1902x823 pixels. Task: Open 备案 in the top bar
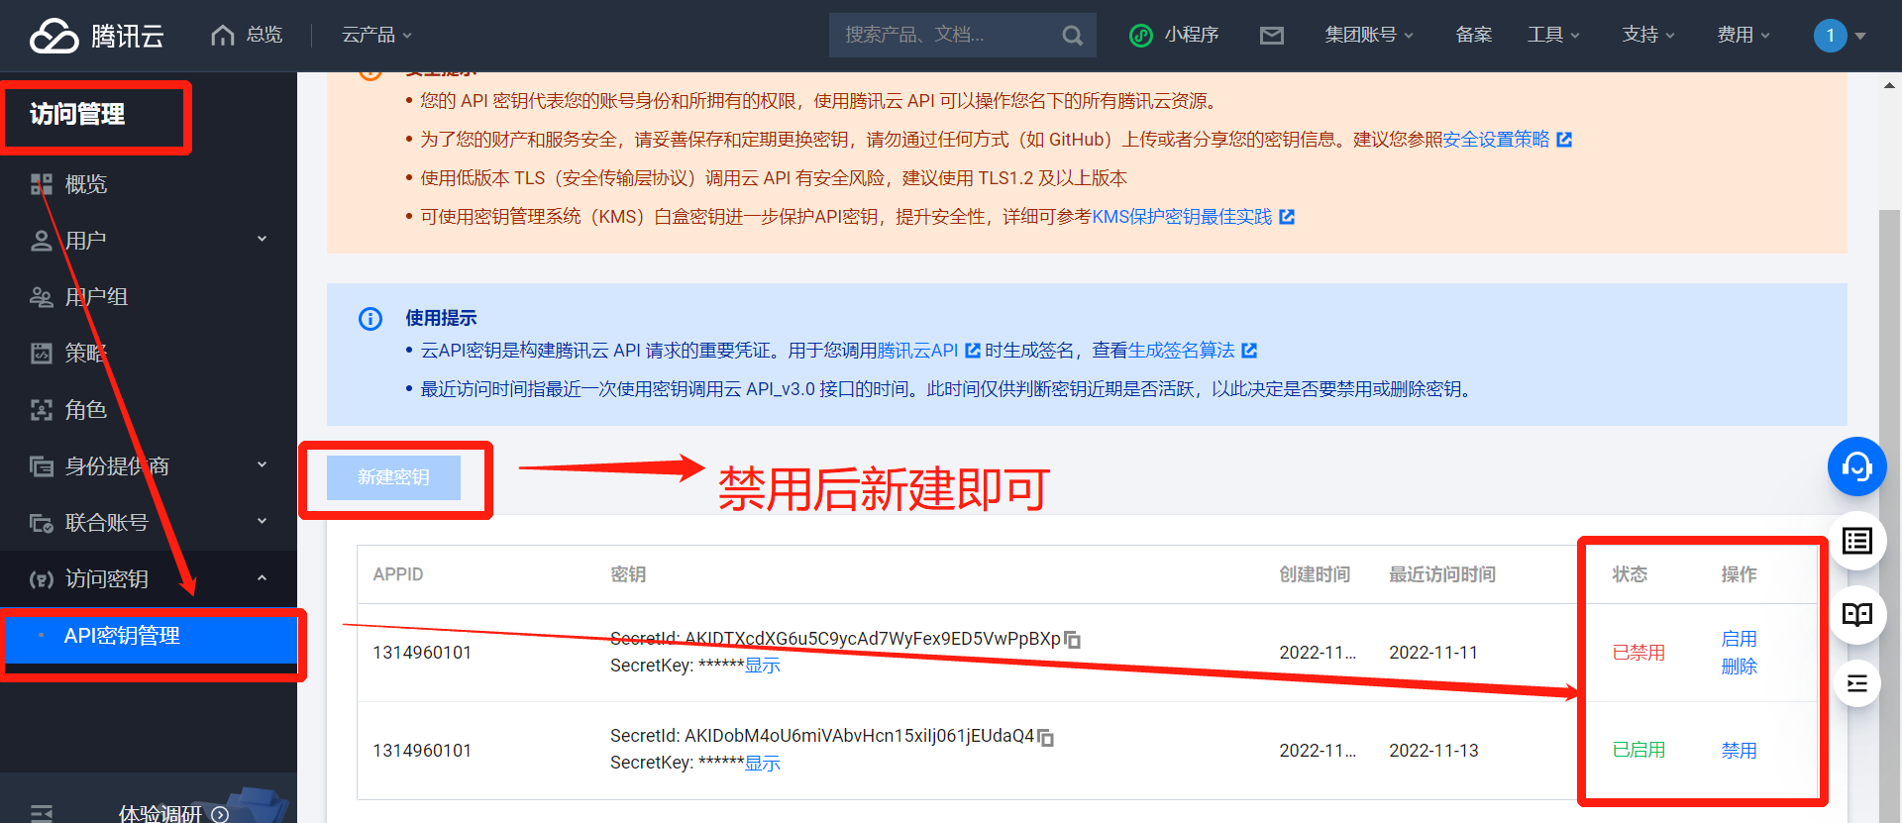click(1474, 36)
